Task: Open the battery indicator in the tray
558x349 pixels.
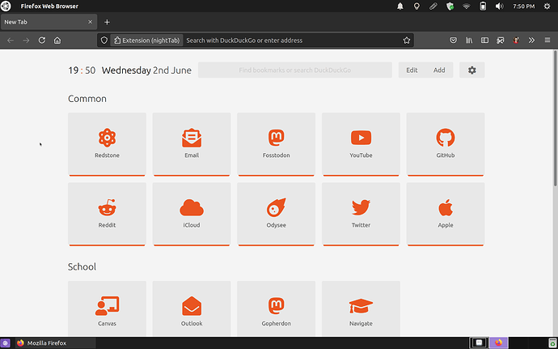Action: [x=483, y=6]
